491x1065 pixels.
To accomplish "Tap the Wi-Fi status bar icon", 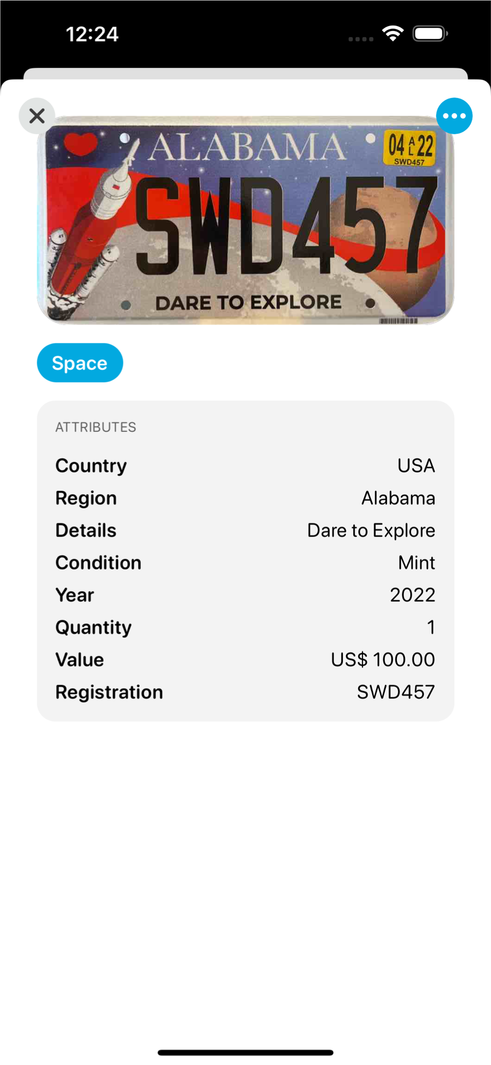I will click(x=393, y=34).
